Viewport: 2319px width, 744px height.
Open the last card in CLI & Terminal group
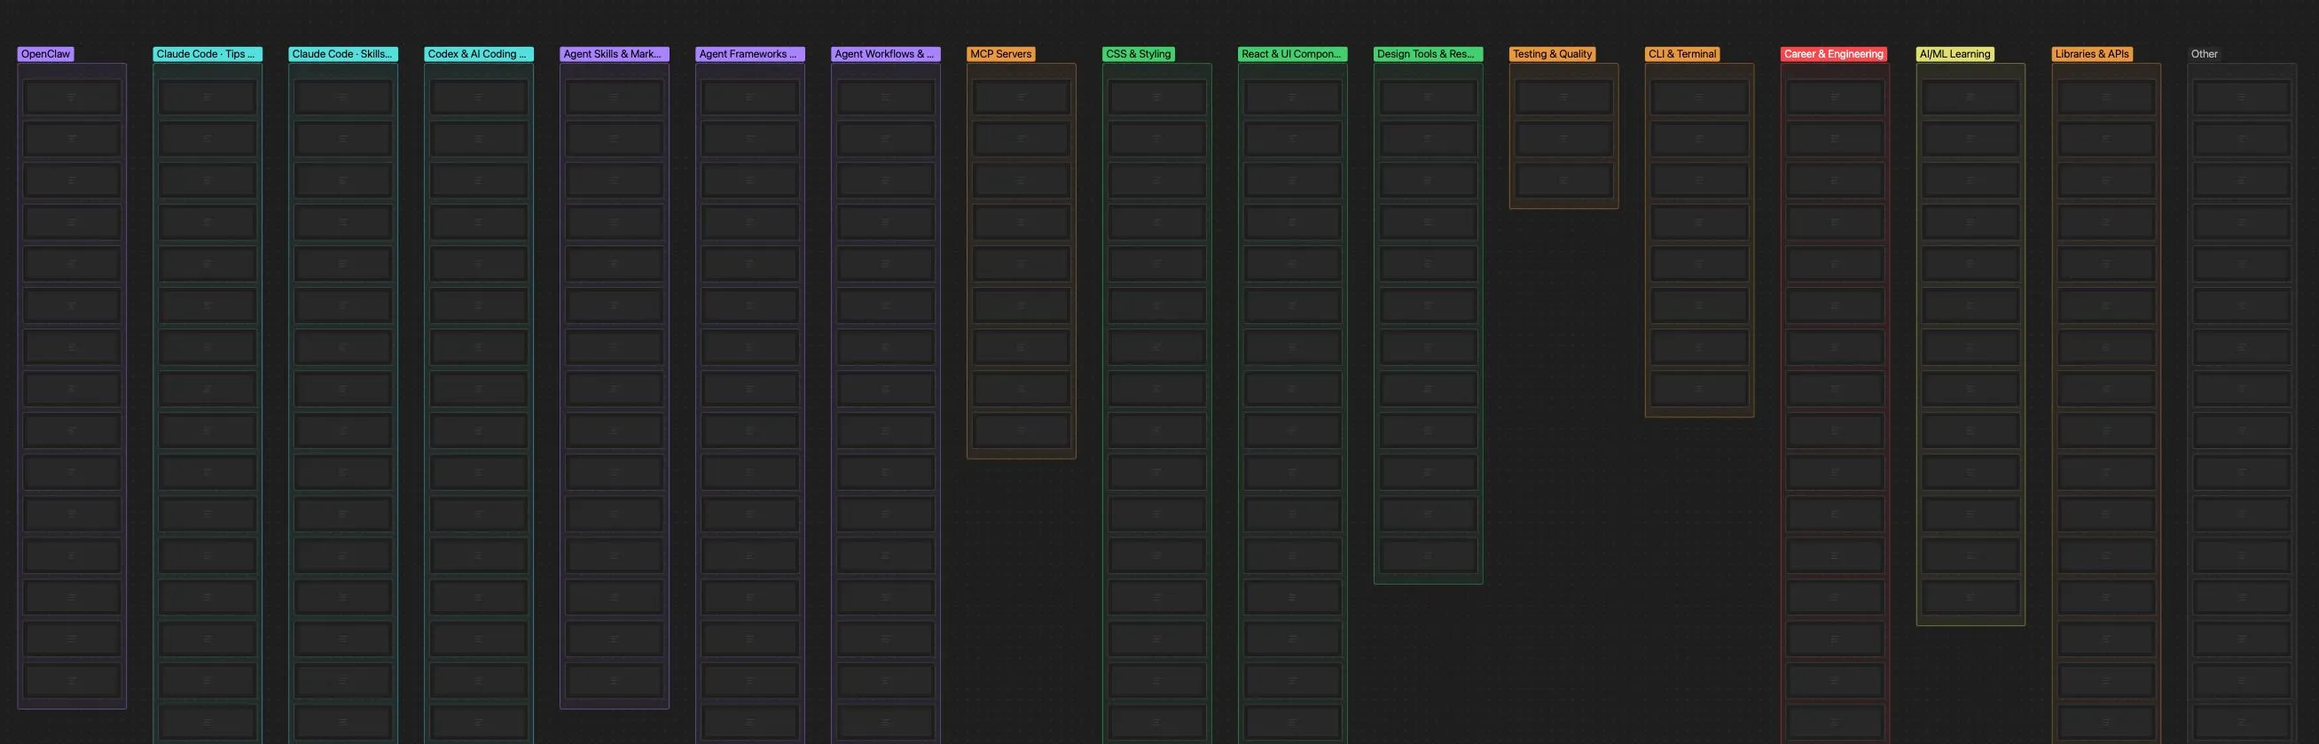1699,390
